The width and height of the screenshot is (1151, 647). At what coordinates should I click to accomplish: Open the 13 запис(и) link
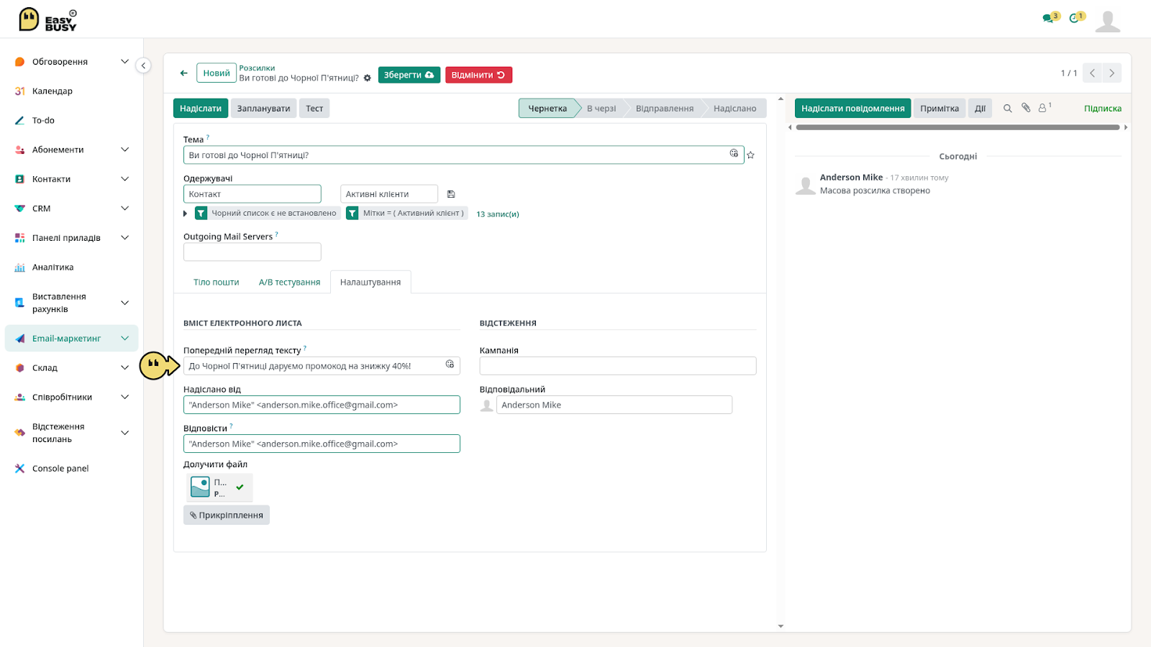(x=498, y=214)
